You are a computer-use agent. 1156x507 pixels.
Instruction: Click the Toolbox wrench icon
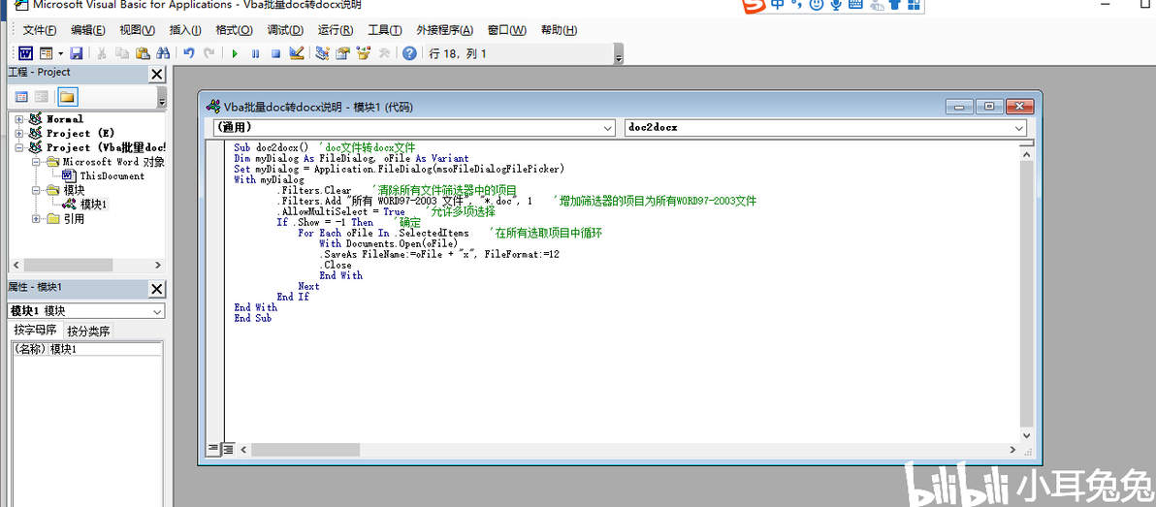pyautogui.click(x=383, y=53)
